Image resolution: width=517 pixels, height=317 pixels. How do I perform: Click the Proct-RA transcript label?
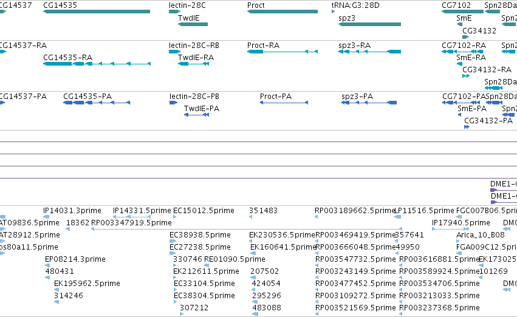[x=263, y=45]
